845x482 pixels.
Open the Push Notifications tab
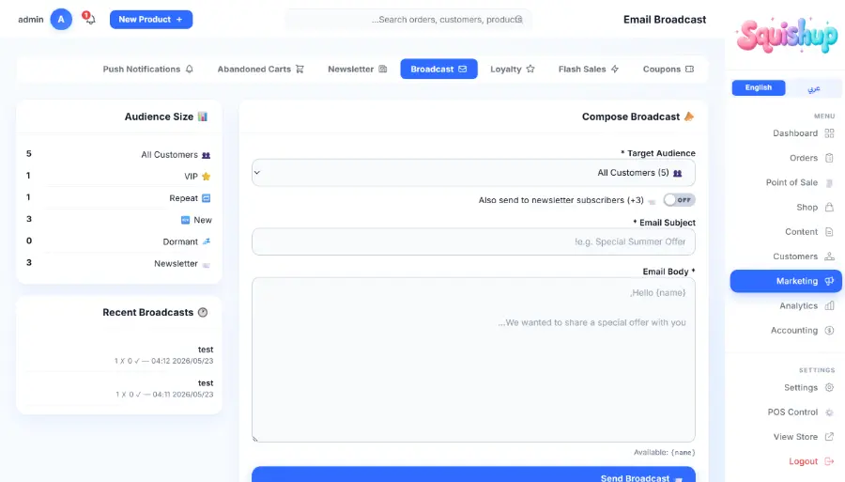click(147, 69)
